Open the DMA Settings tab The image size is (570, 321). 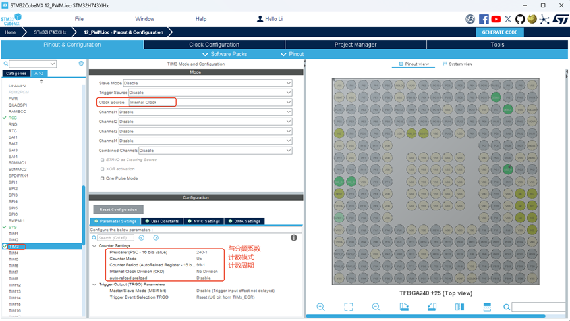click(244, 221)
